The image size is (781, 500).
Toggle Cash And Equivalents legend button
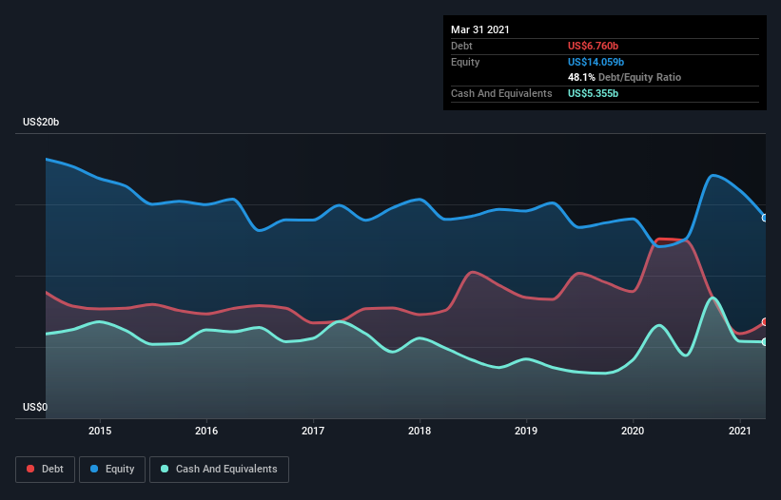pos(219,470)
